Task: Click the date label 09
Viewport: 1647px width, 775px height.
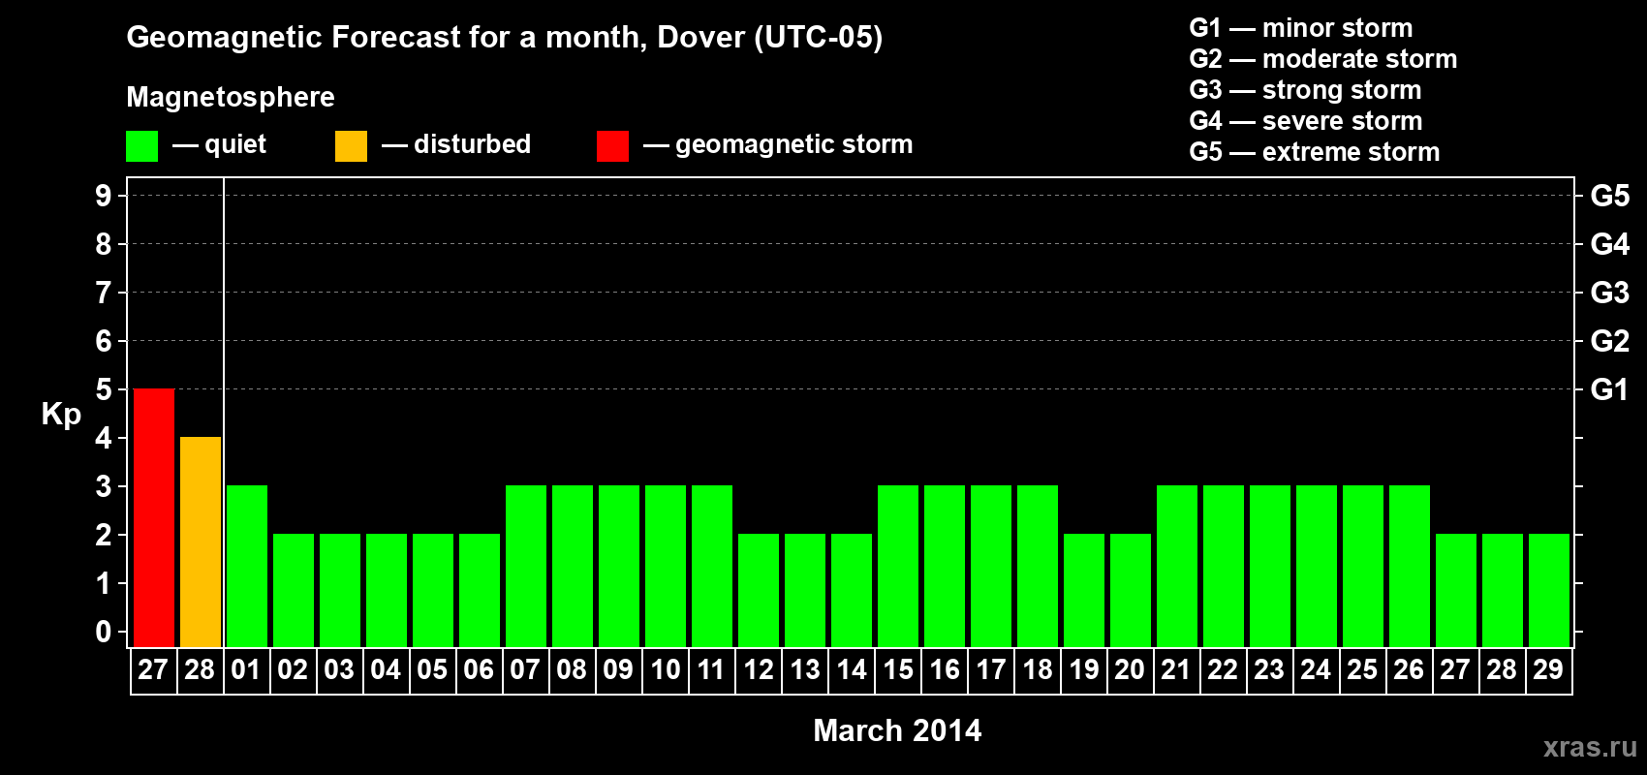Action: click(x=619, y=670)
